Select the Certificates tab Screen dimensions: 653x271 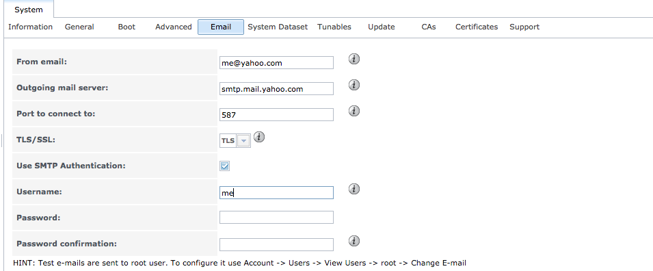pos(477,27)
